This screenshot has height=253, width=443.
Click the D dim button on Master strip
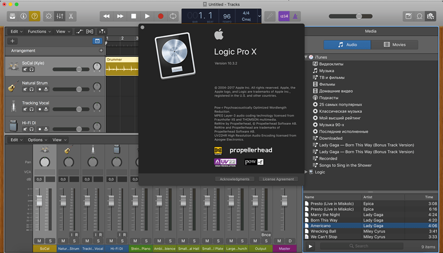290,241
